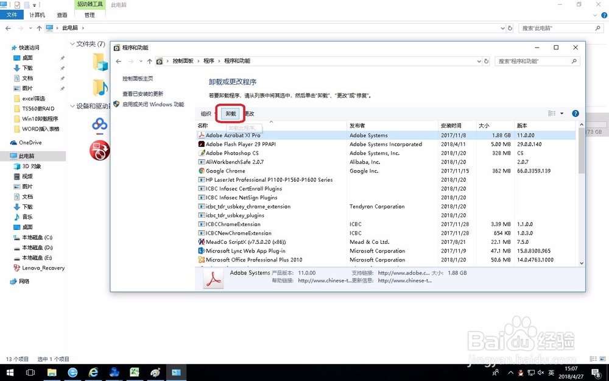Expand the This PC address history dropdown

[503, 28]
